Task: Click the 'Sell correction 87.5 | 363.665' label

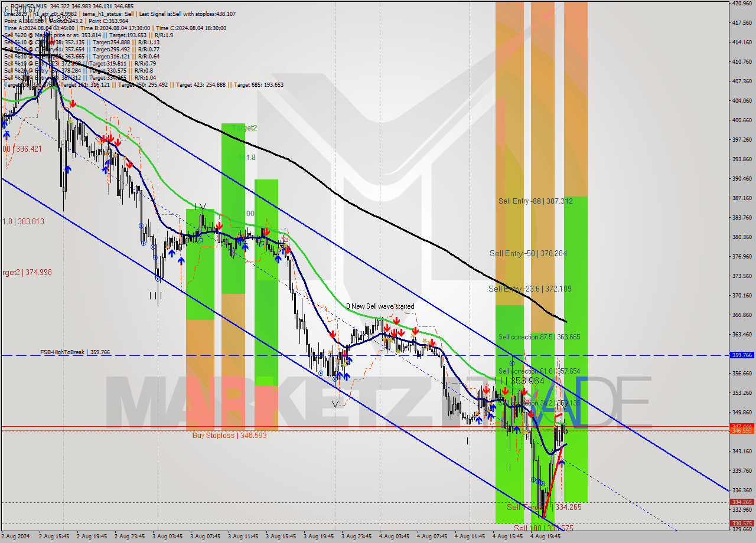Action: point(539,337)
